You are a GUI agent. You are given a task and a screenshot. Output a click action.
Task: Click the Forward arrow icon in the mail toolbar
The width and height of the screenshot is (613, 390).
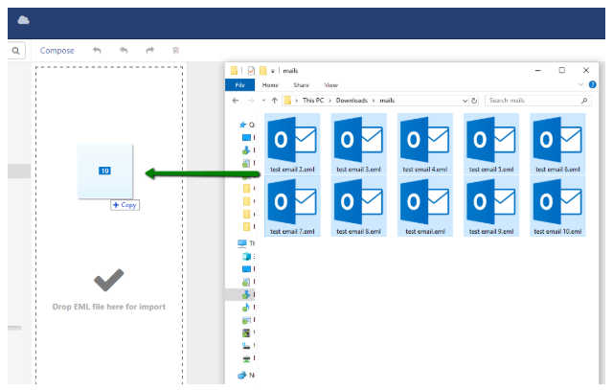point(149,50)
